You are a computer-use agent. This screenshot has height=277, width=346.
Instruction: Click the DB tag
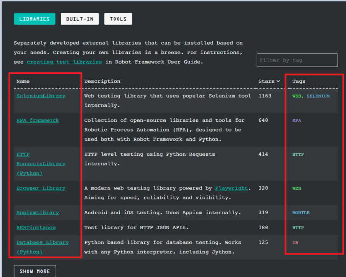[x=295, y=243]
